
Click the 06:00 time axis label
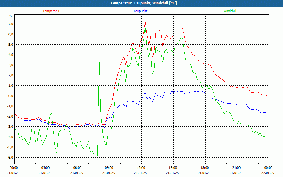77,168
